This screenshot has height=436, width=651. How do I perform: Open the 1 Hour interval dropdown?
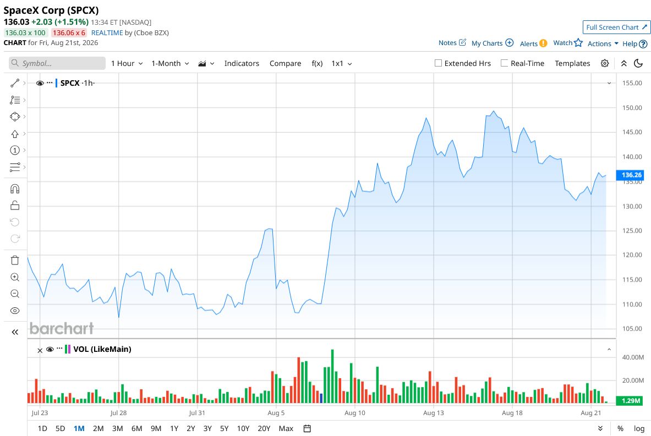click(x=127, y=63)
